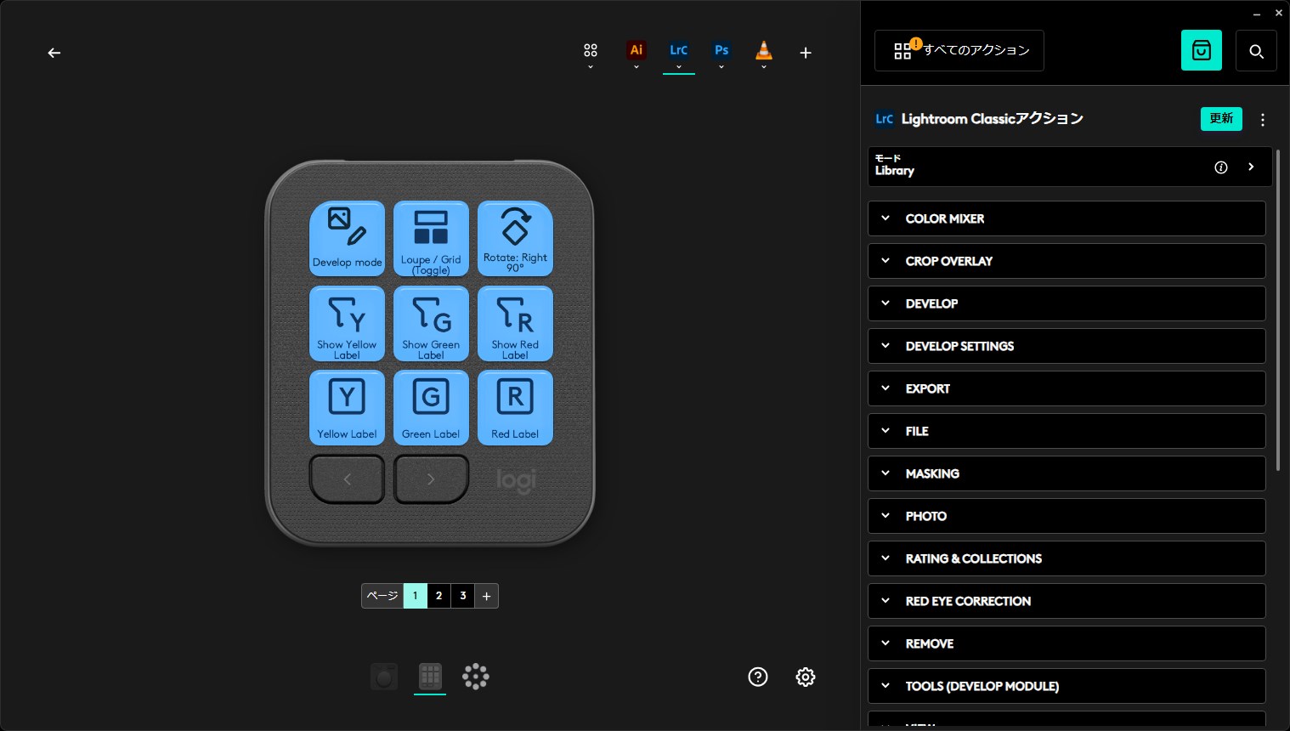Select the Show Yellow Label key

click(x=347, y=324)
